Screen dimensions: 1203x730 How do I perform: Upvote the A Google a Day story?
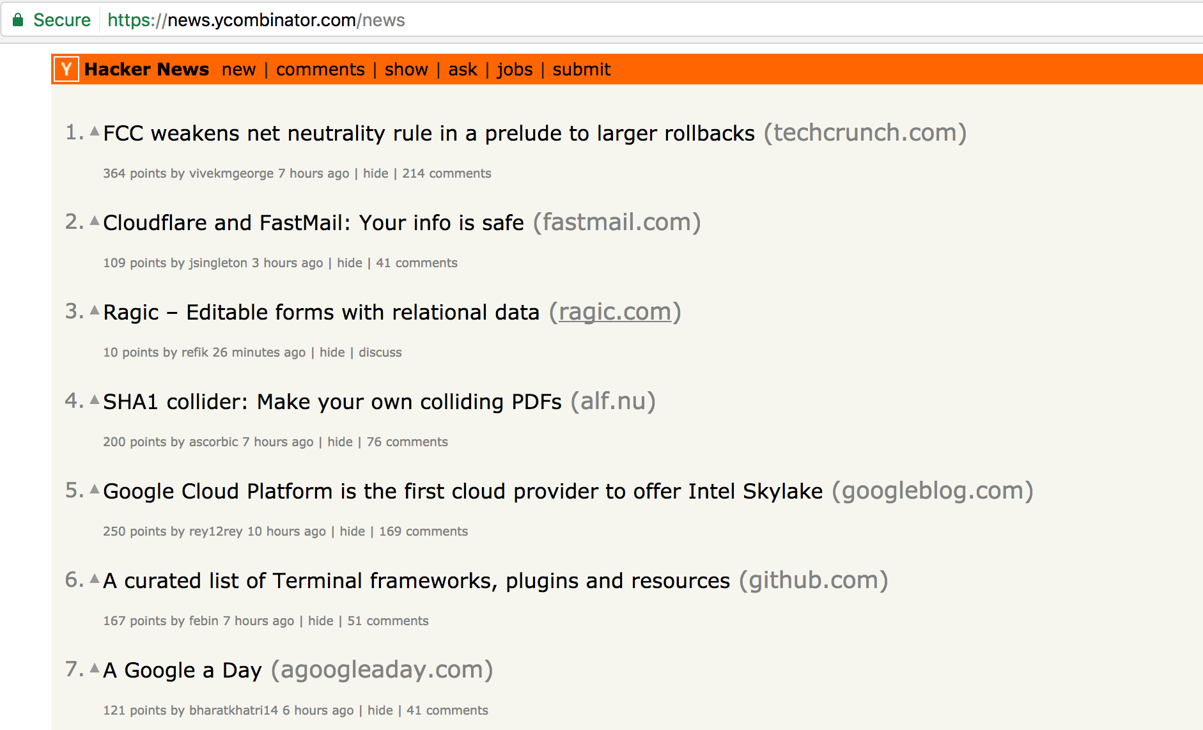click(95, 669)
